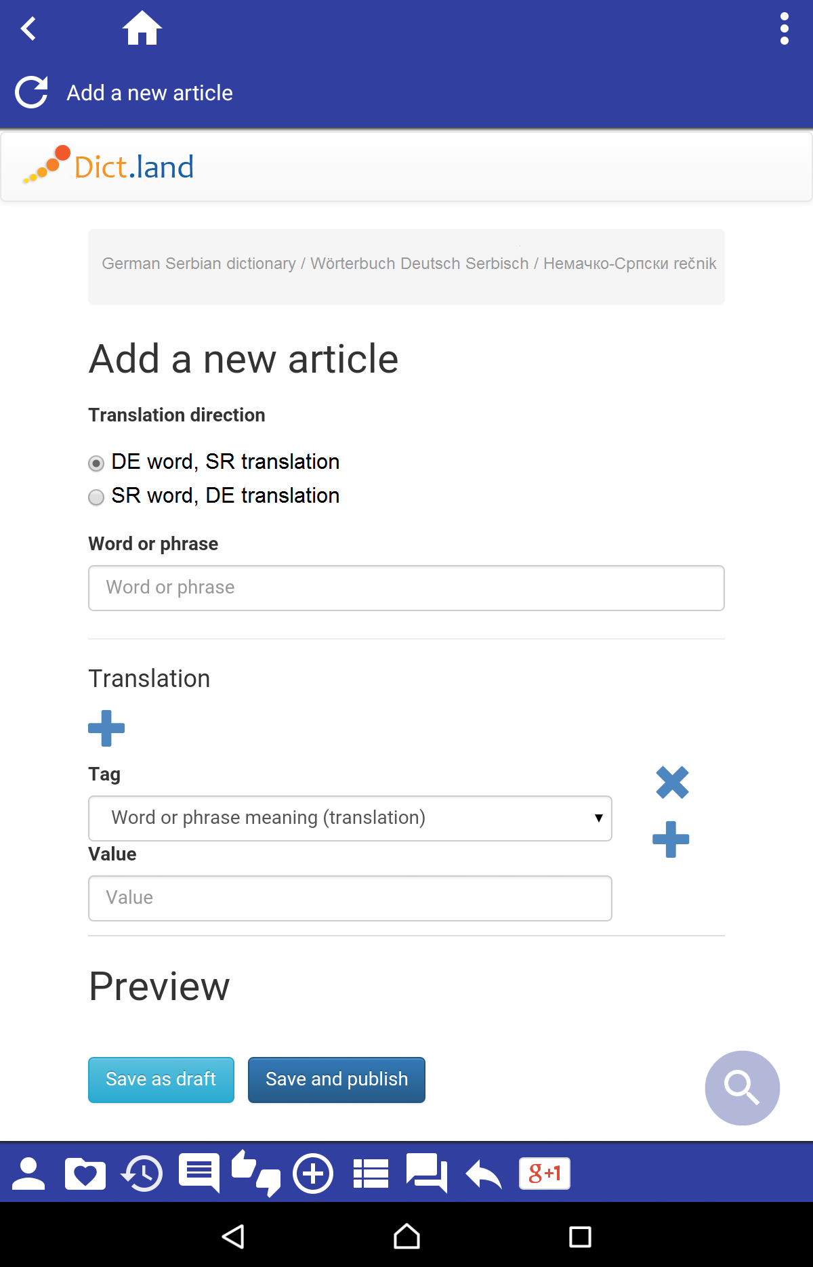Focus the Word or phrase input field
813x1267 pixels.
pyautogui.click(x=406, y=588)
